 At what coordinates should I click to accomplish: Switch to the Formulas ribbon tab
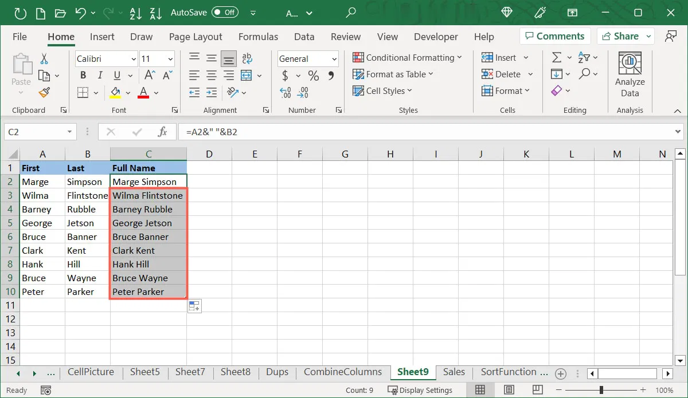tap(258, 36)
